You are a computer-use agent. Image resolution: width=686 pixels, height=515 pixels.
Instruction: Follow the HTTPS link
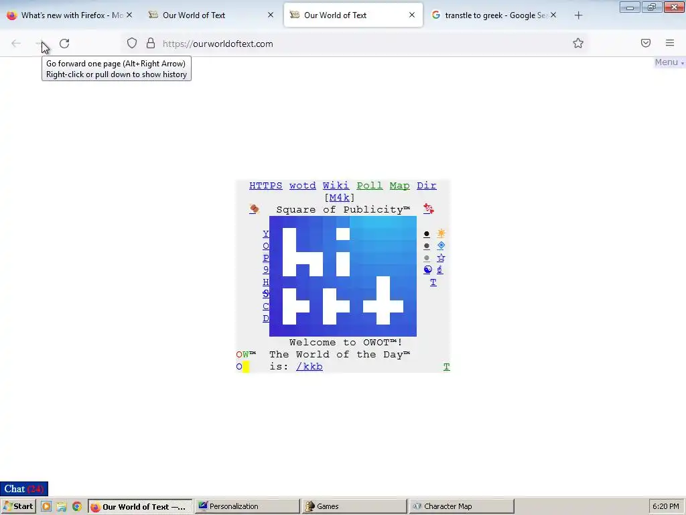coord(265,186)
